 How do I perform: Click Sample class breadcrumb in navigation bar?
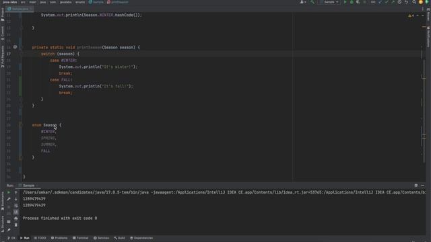point(96,2)
